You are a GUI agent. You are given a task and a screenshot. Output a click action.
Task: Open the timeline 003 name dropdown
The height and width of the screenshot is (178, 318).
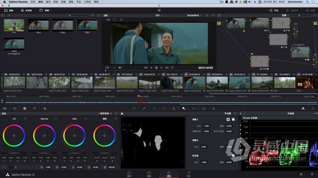[159, 15]
